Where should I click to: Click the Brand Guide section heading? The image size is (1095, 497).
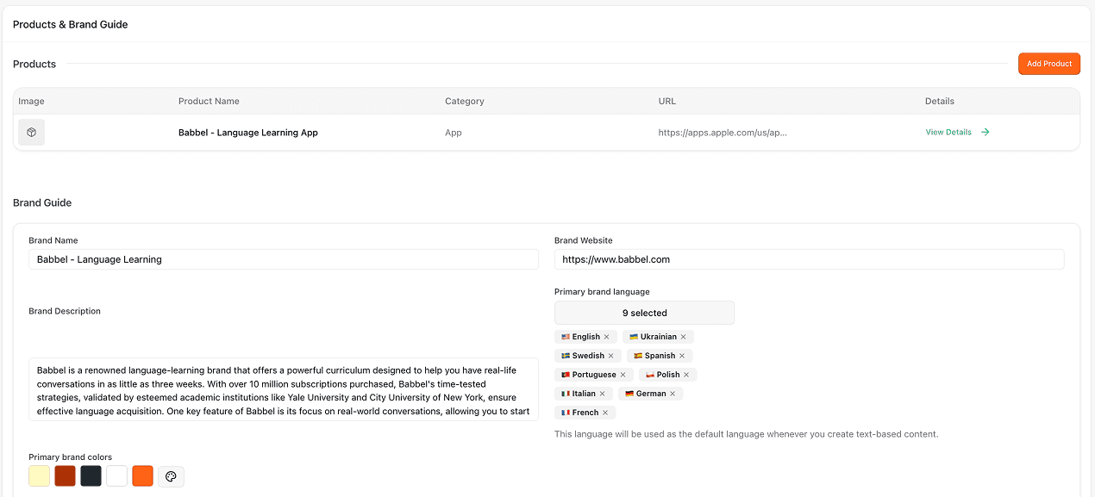click(x=42, y=202)
